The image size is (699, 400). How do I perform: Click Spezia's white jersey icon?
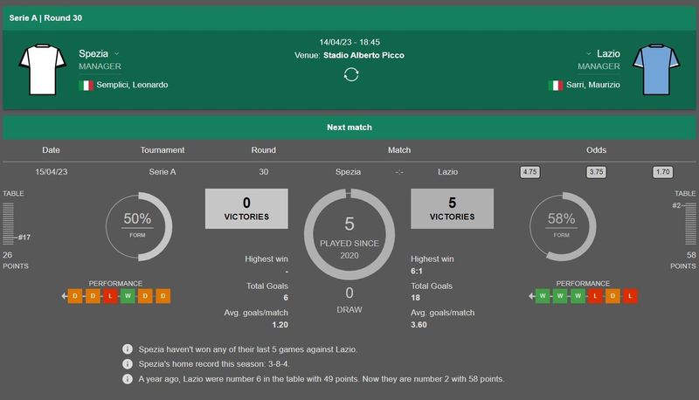point(42,69)
